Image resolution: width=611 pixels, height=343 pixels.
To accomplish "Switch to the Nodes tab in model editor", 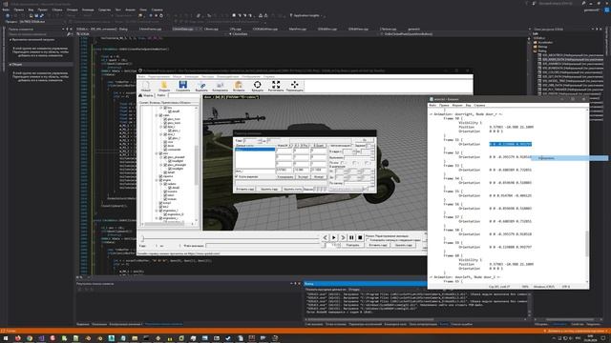I will click(x=146, y=95).
